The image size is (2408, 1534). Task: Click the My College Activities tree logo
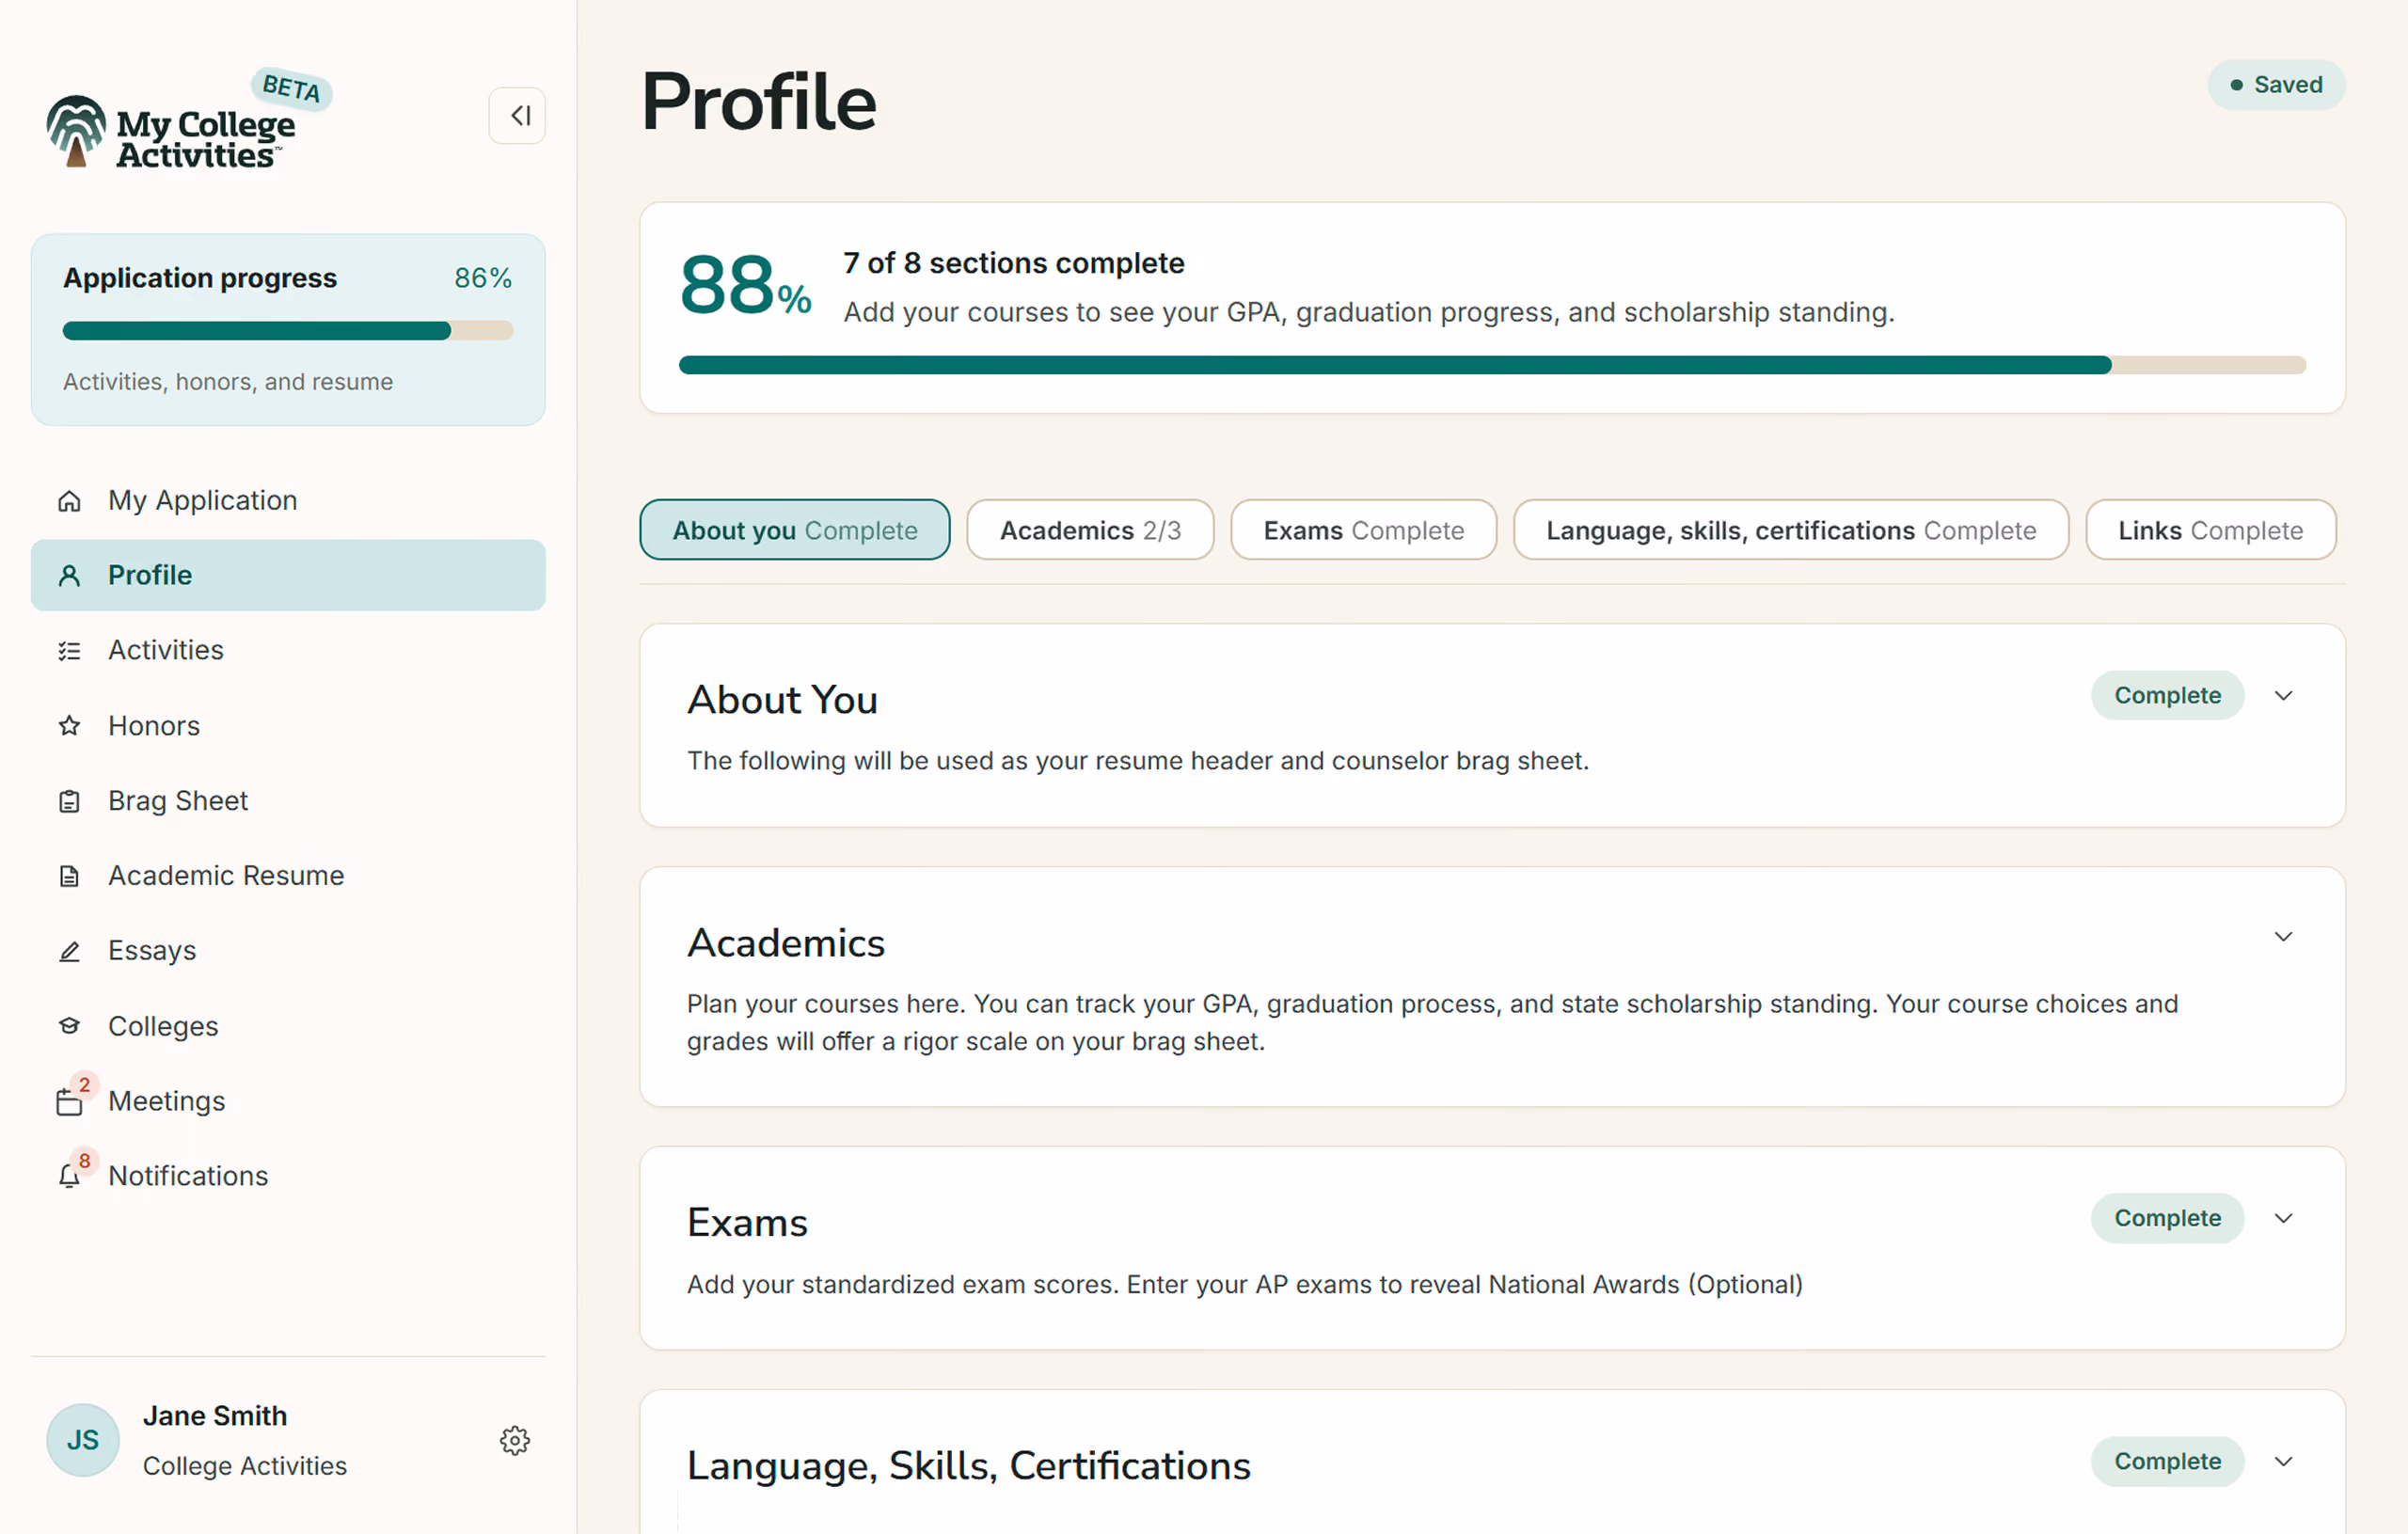click(76, 131)
